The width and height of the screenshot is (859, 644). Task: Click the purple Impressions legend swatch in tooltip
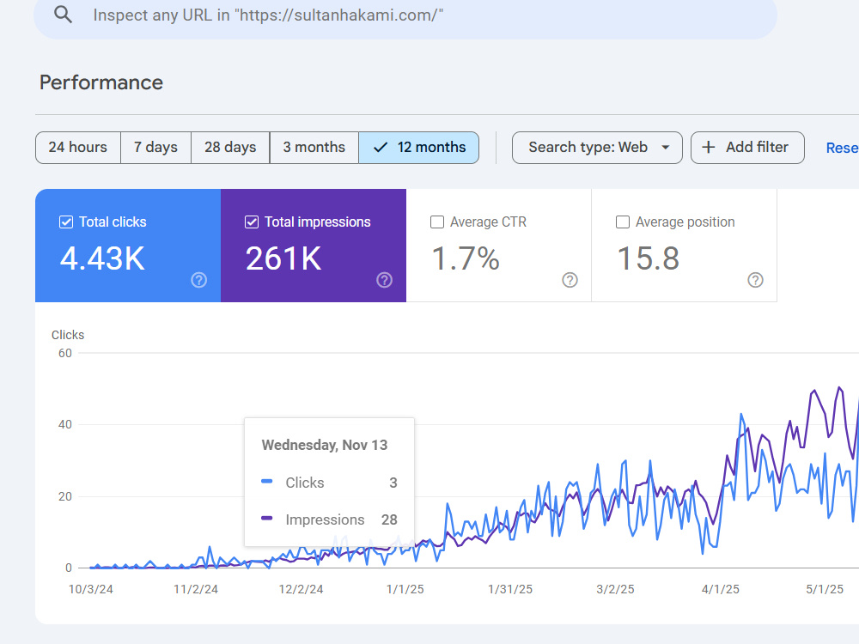[267, 518]
